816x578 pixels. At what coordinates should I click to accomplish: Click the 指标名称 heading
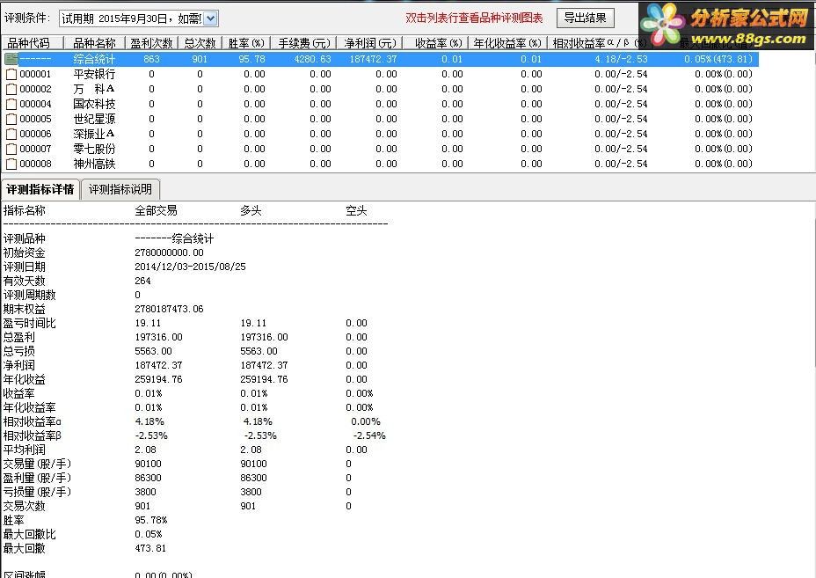25,210
